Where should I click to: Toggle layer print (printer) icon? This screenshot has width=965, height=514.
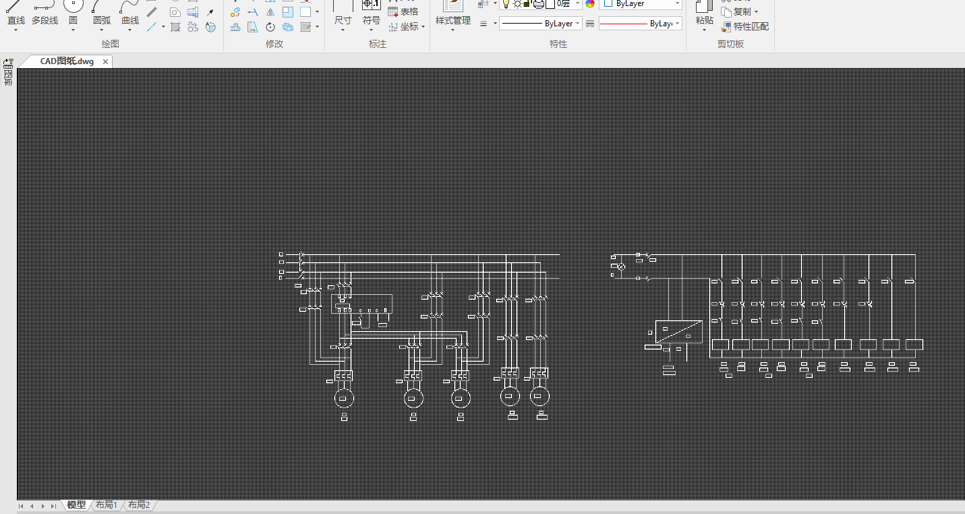click(x=538, y=4)
